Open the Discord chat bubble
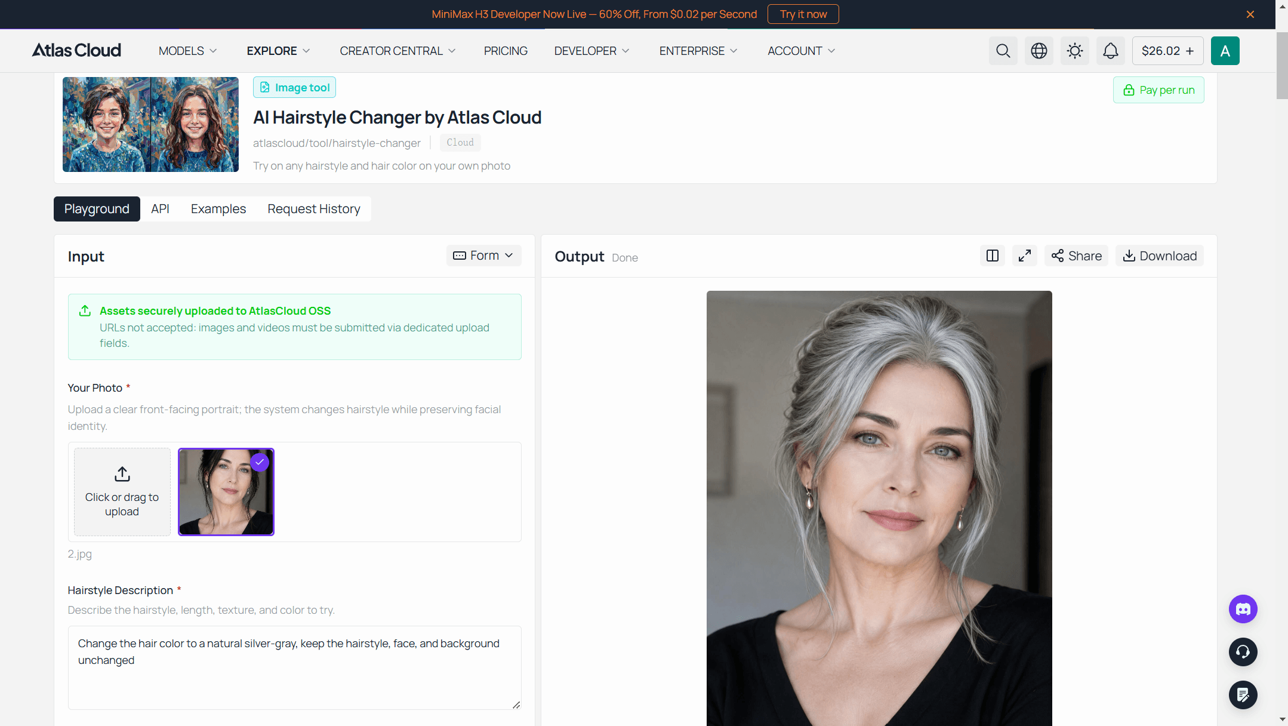The height and width of the screenshot is (726, 1288). pyautogui.click(x=1243, y=609)
